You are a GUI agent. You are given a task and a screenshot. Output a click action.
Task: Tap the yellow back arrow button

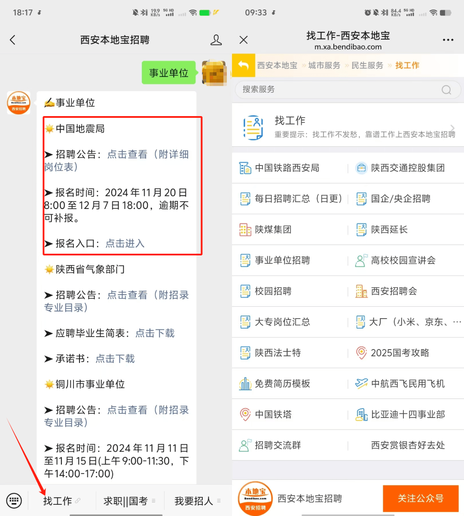point(244,65)
